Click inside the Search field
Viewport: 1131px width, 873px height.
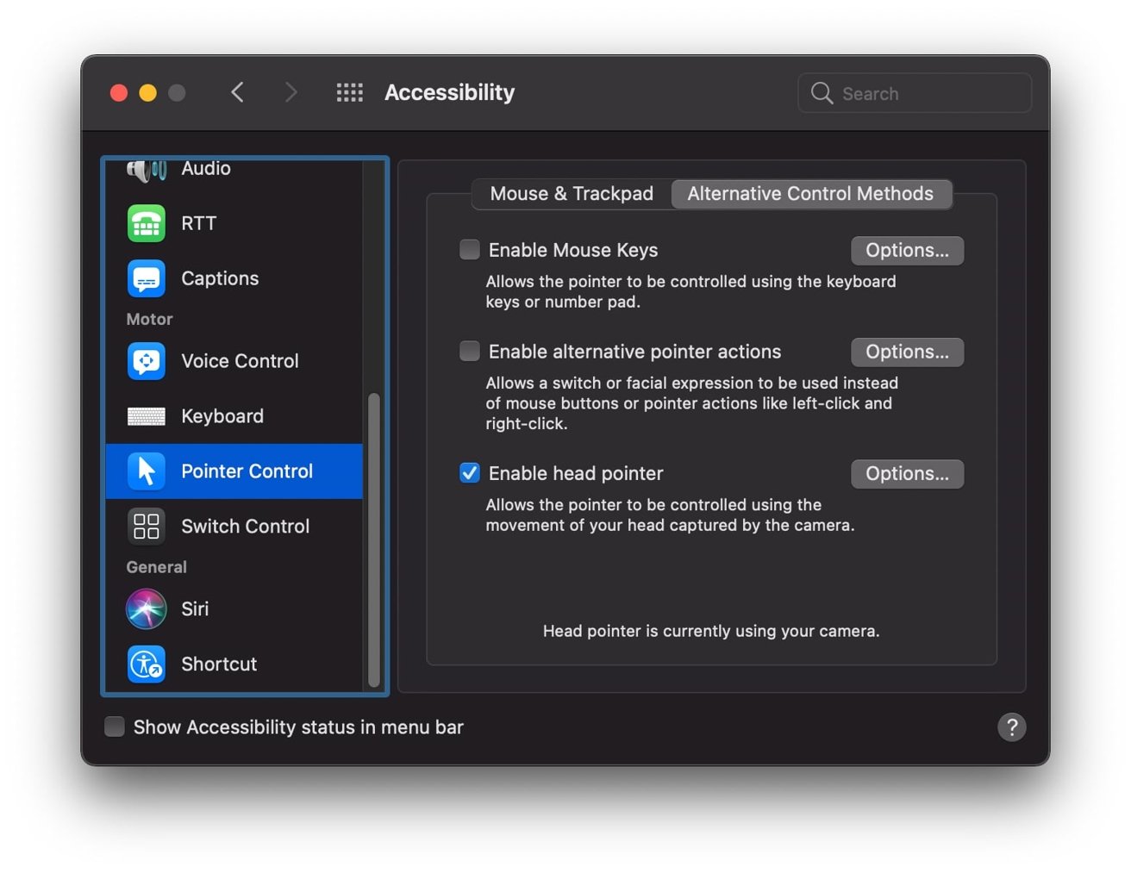click(x=914, y=93)
